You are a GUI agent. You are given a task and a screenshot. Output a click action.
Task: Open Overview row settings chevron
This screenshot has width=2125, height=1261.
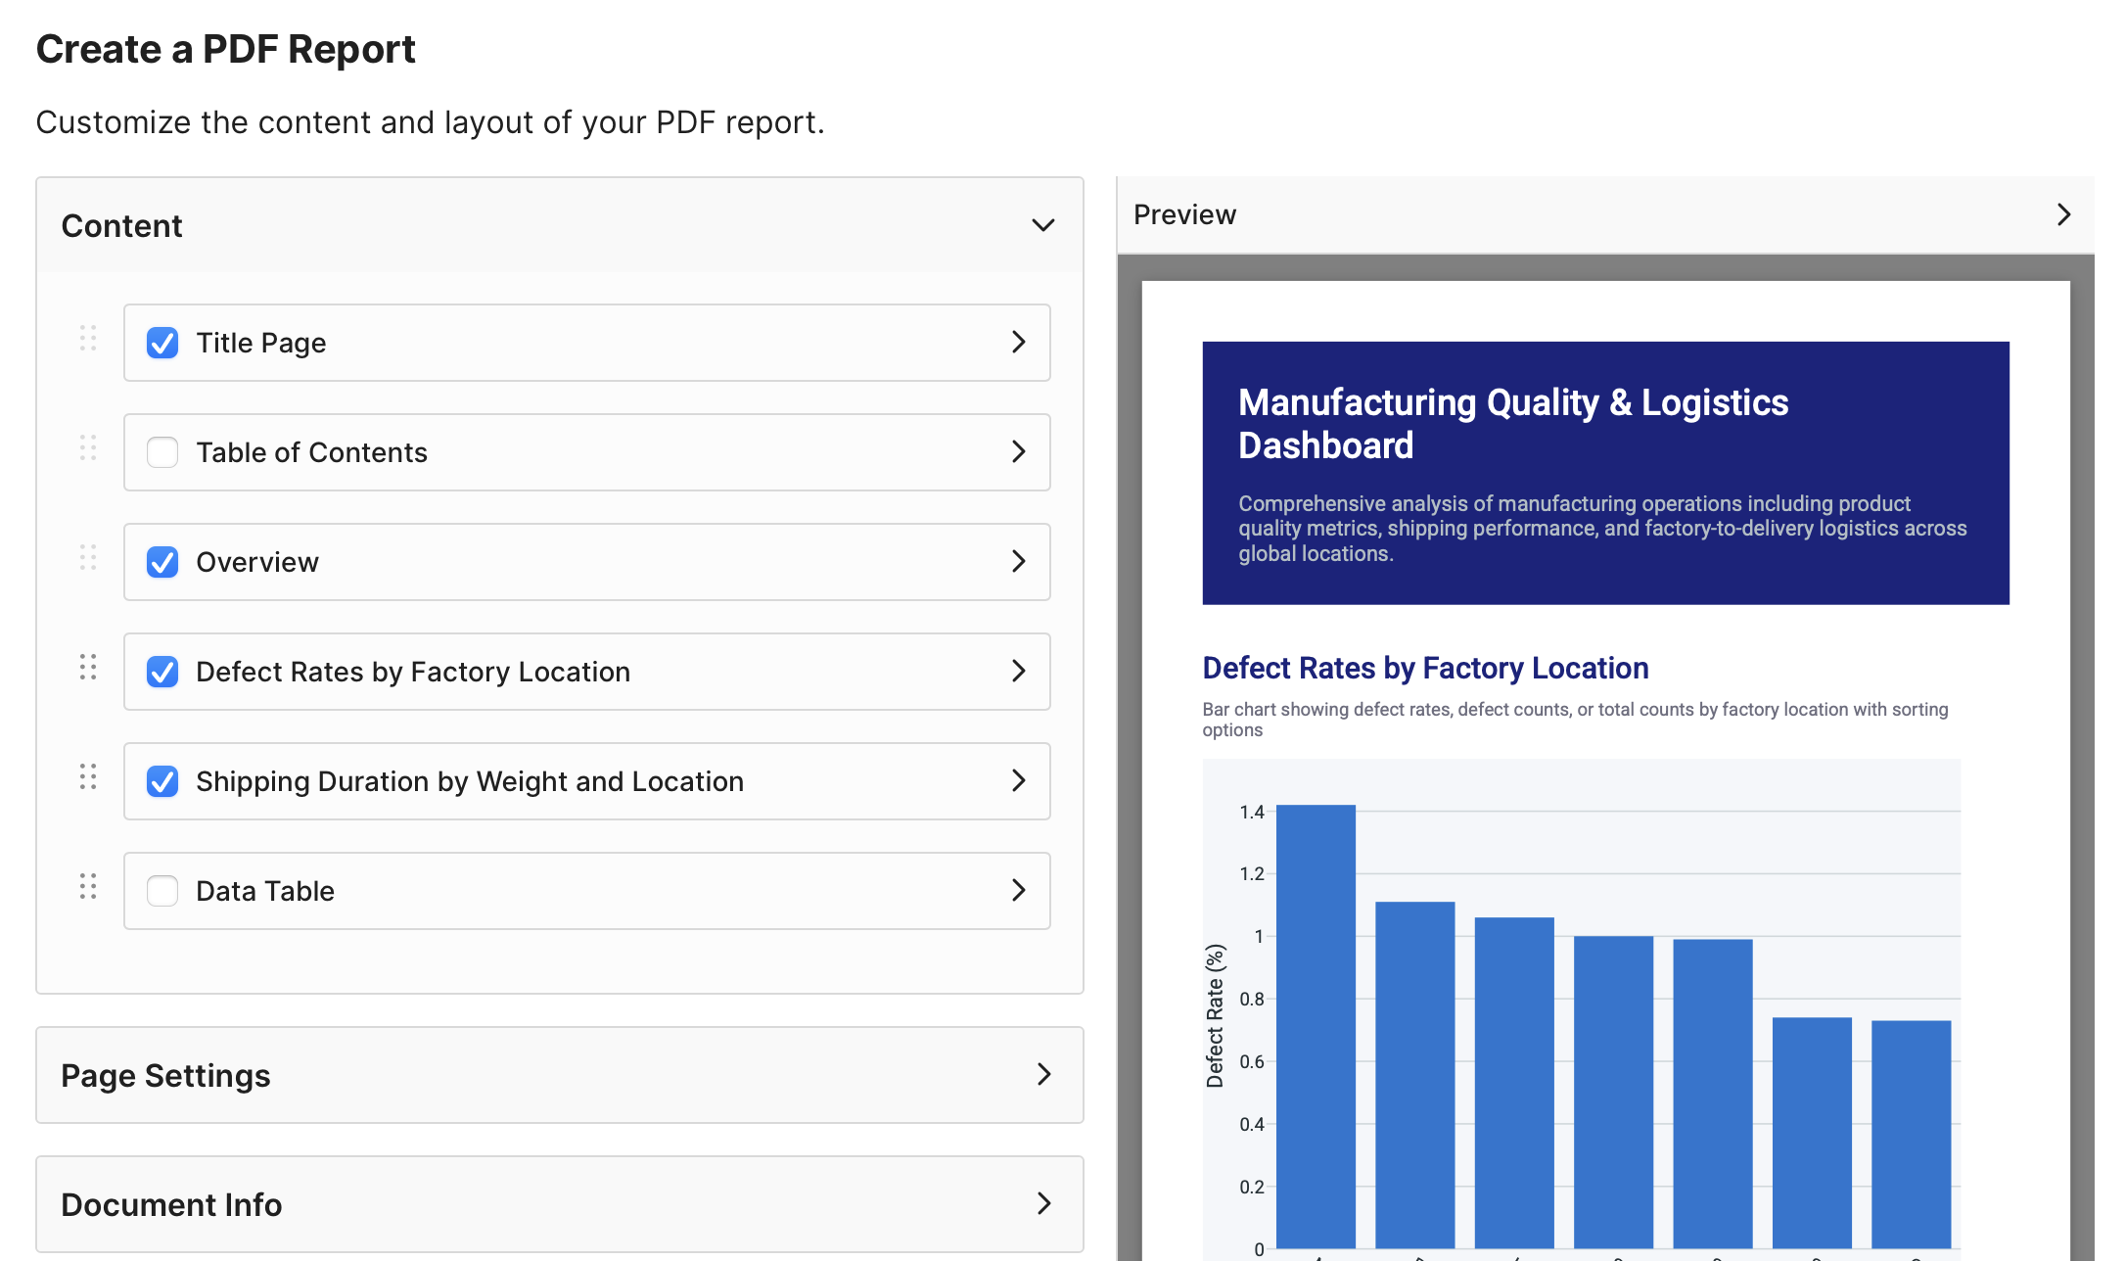tap(1018, 562)
